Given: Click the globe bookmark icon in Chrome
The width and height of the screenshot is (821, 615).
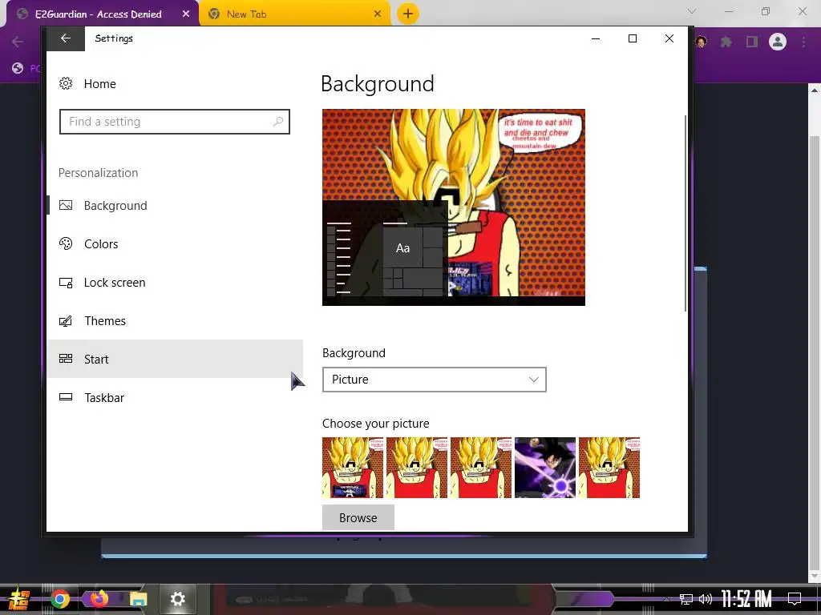Looking at the screenshot, I should click(x=18, y=68).
